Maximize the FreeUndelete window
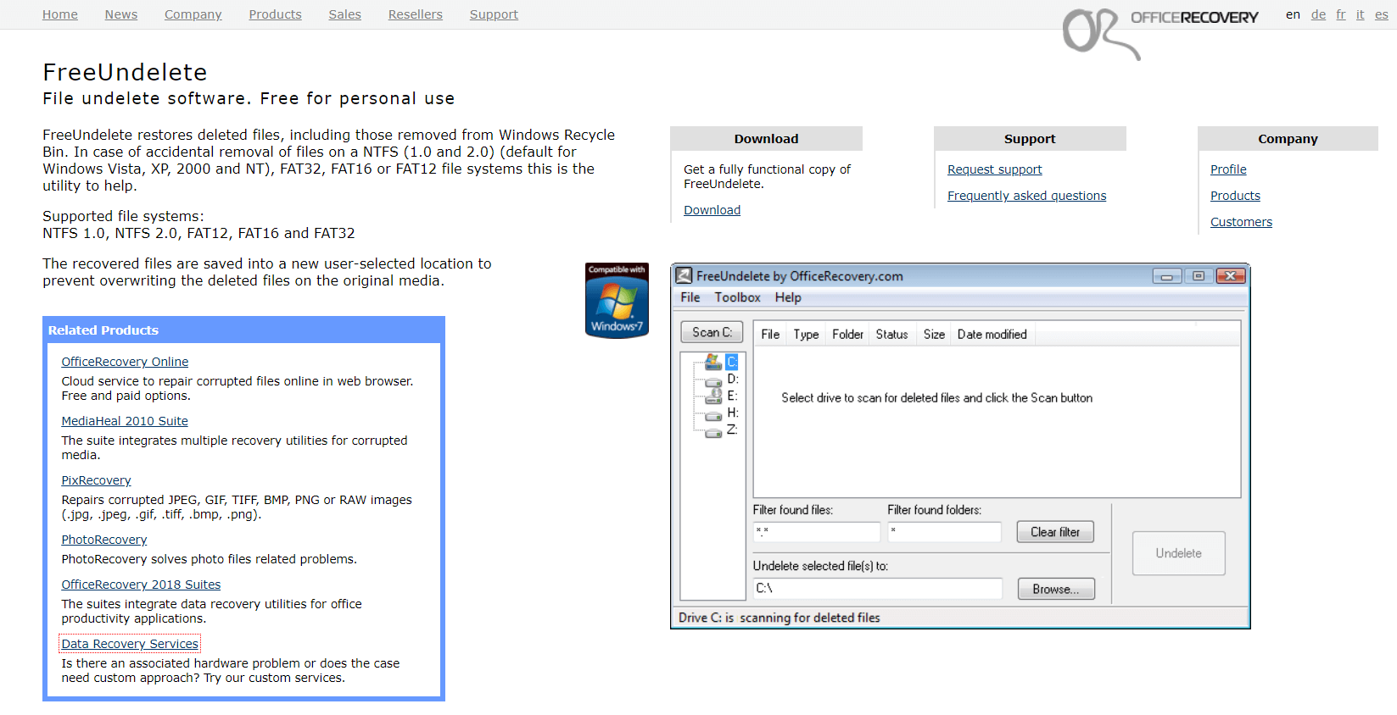Viewport: 1397px width, 715px height. [1199, 276]
